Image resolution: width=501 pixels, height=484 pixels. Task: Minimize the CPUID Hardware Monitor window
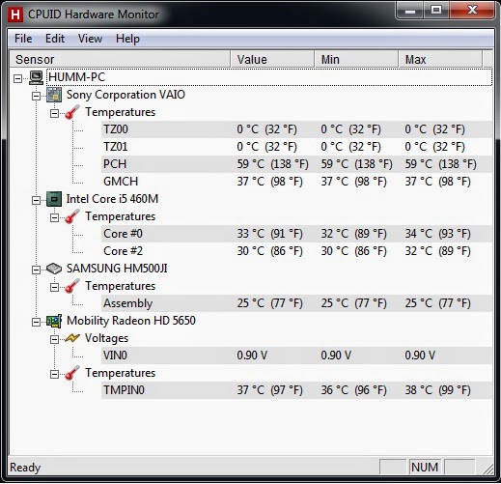[x=409, y=11]
